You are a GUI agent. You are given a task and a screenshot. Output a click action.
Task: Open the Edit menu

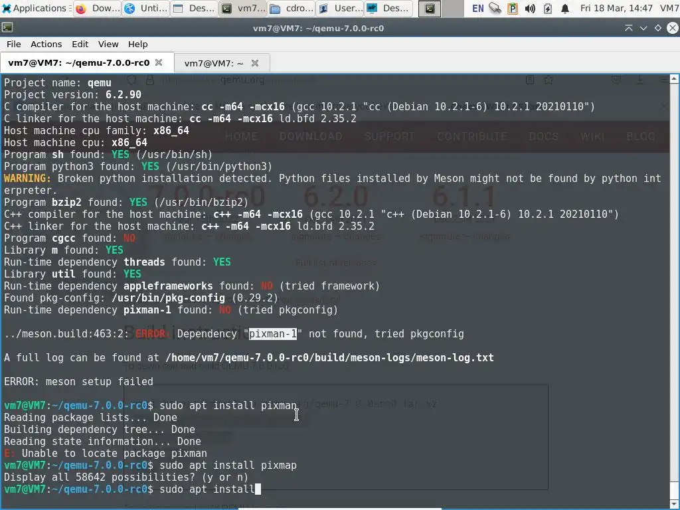point(80,44)
